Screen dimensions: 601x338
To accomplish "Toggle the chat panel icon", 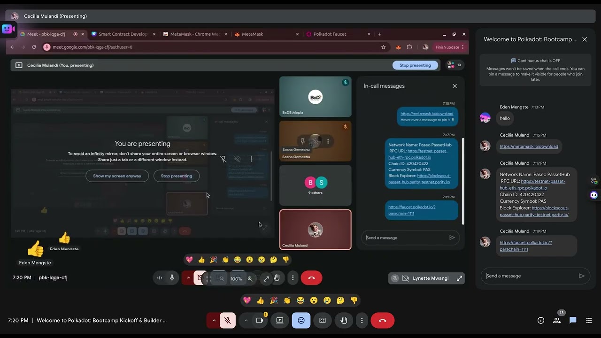I will 573,321.
